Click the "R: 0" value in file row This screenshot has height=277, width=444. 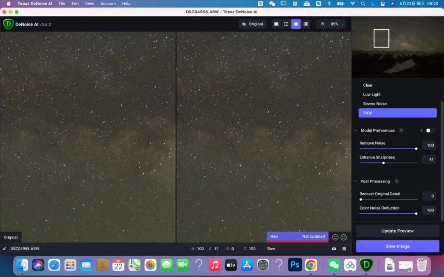click(230, 249)
